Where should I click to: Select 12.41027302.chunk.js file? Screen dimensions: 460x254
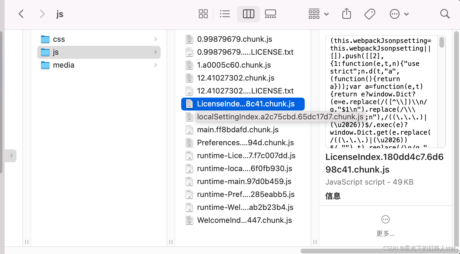click(243, 78)
